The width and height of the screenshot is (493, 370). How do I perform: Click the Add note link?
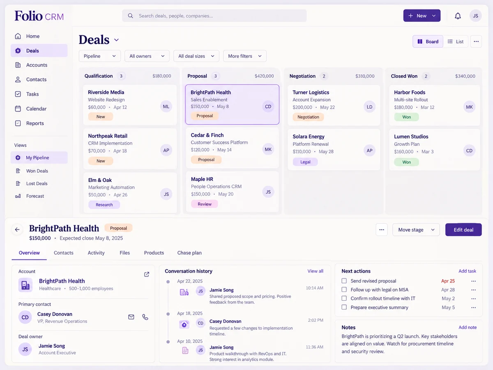click(468, 327)
